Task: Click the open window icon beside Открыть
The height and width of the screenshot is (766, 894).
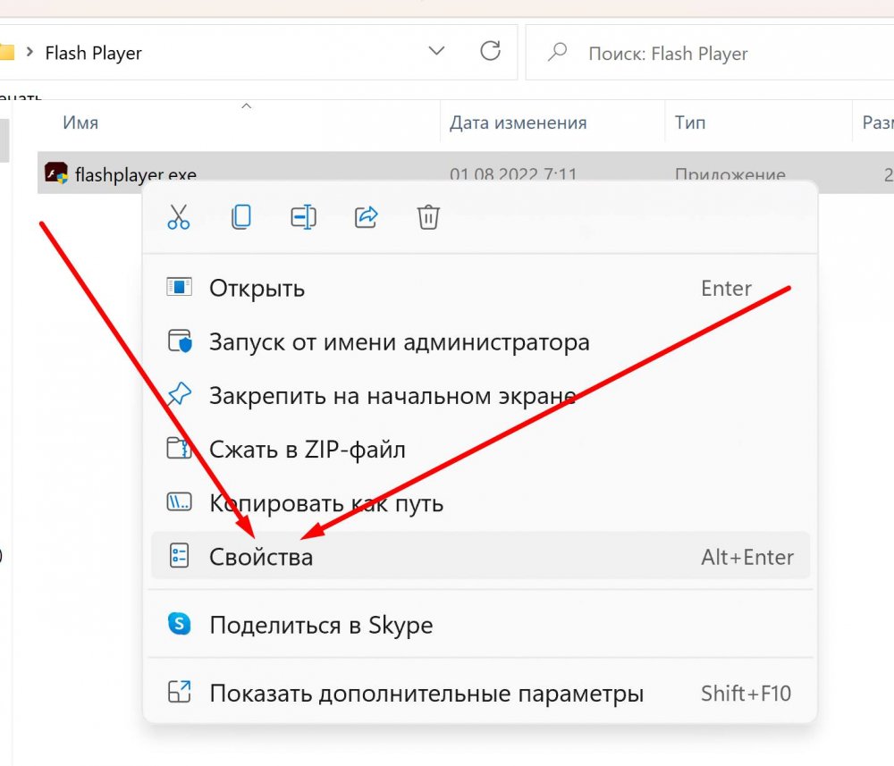Action: [x=179, y=287]
